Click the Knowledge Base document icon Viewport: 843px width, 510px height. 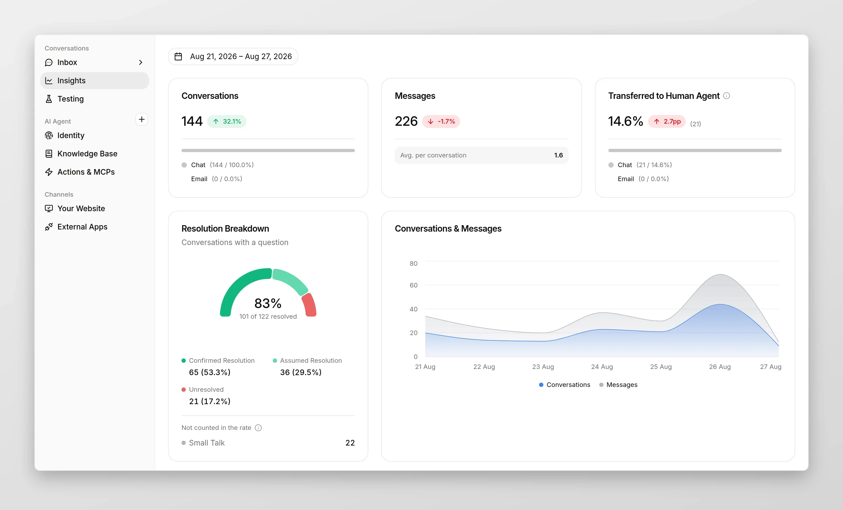[49, 154]
